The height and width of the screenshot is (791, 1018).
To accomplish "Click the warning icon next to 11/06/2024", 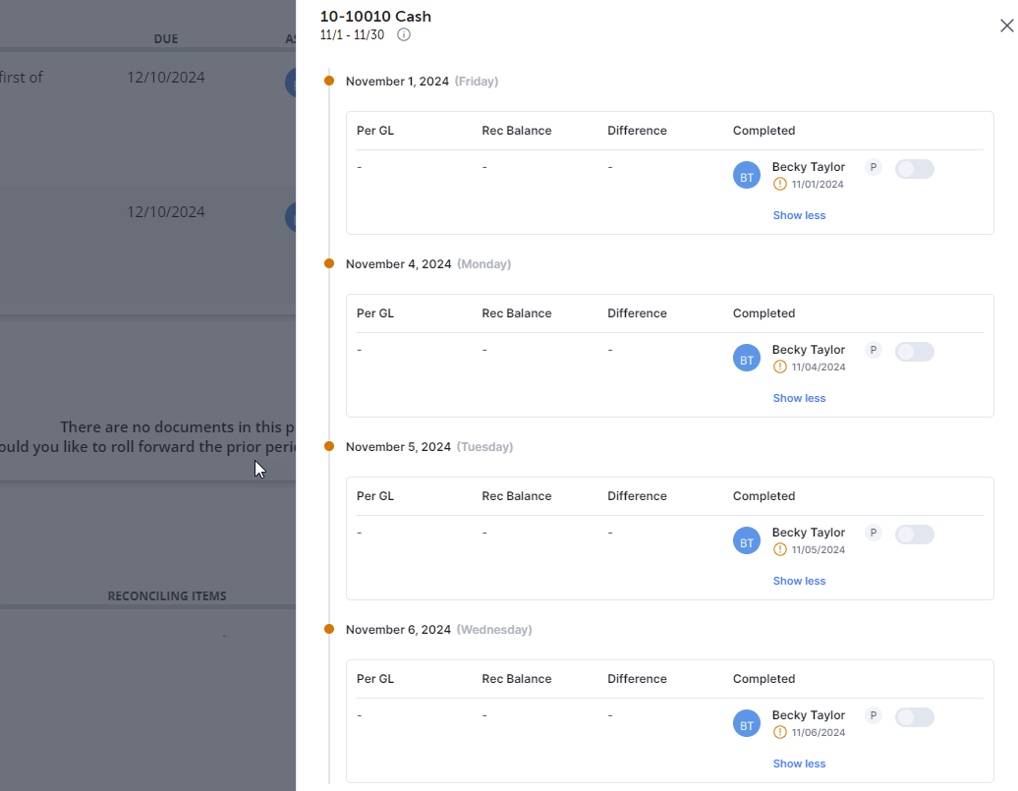I will [x=780, y=732].
